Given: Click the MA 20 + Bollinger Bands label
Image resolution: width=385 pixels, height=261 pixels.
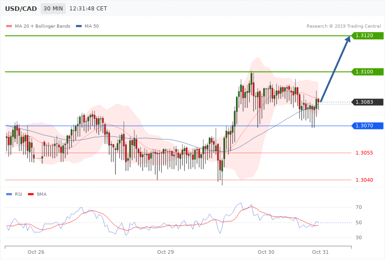Looking at the screenshot, I should coord(43,26).
